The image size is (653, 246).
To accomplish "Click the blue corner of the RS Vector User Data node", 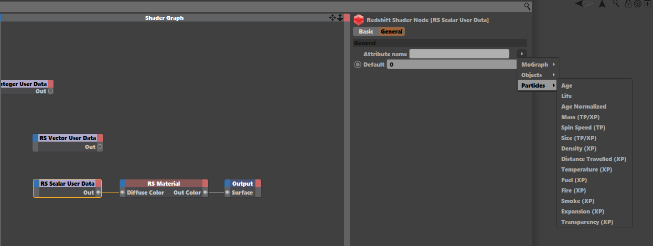I will coord(36,138).
